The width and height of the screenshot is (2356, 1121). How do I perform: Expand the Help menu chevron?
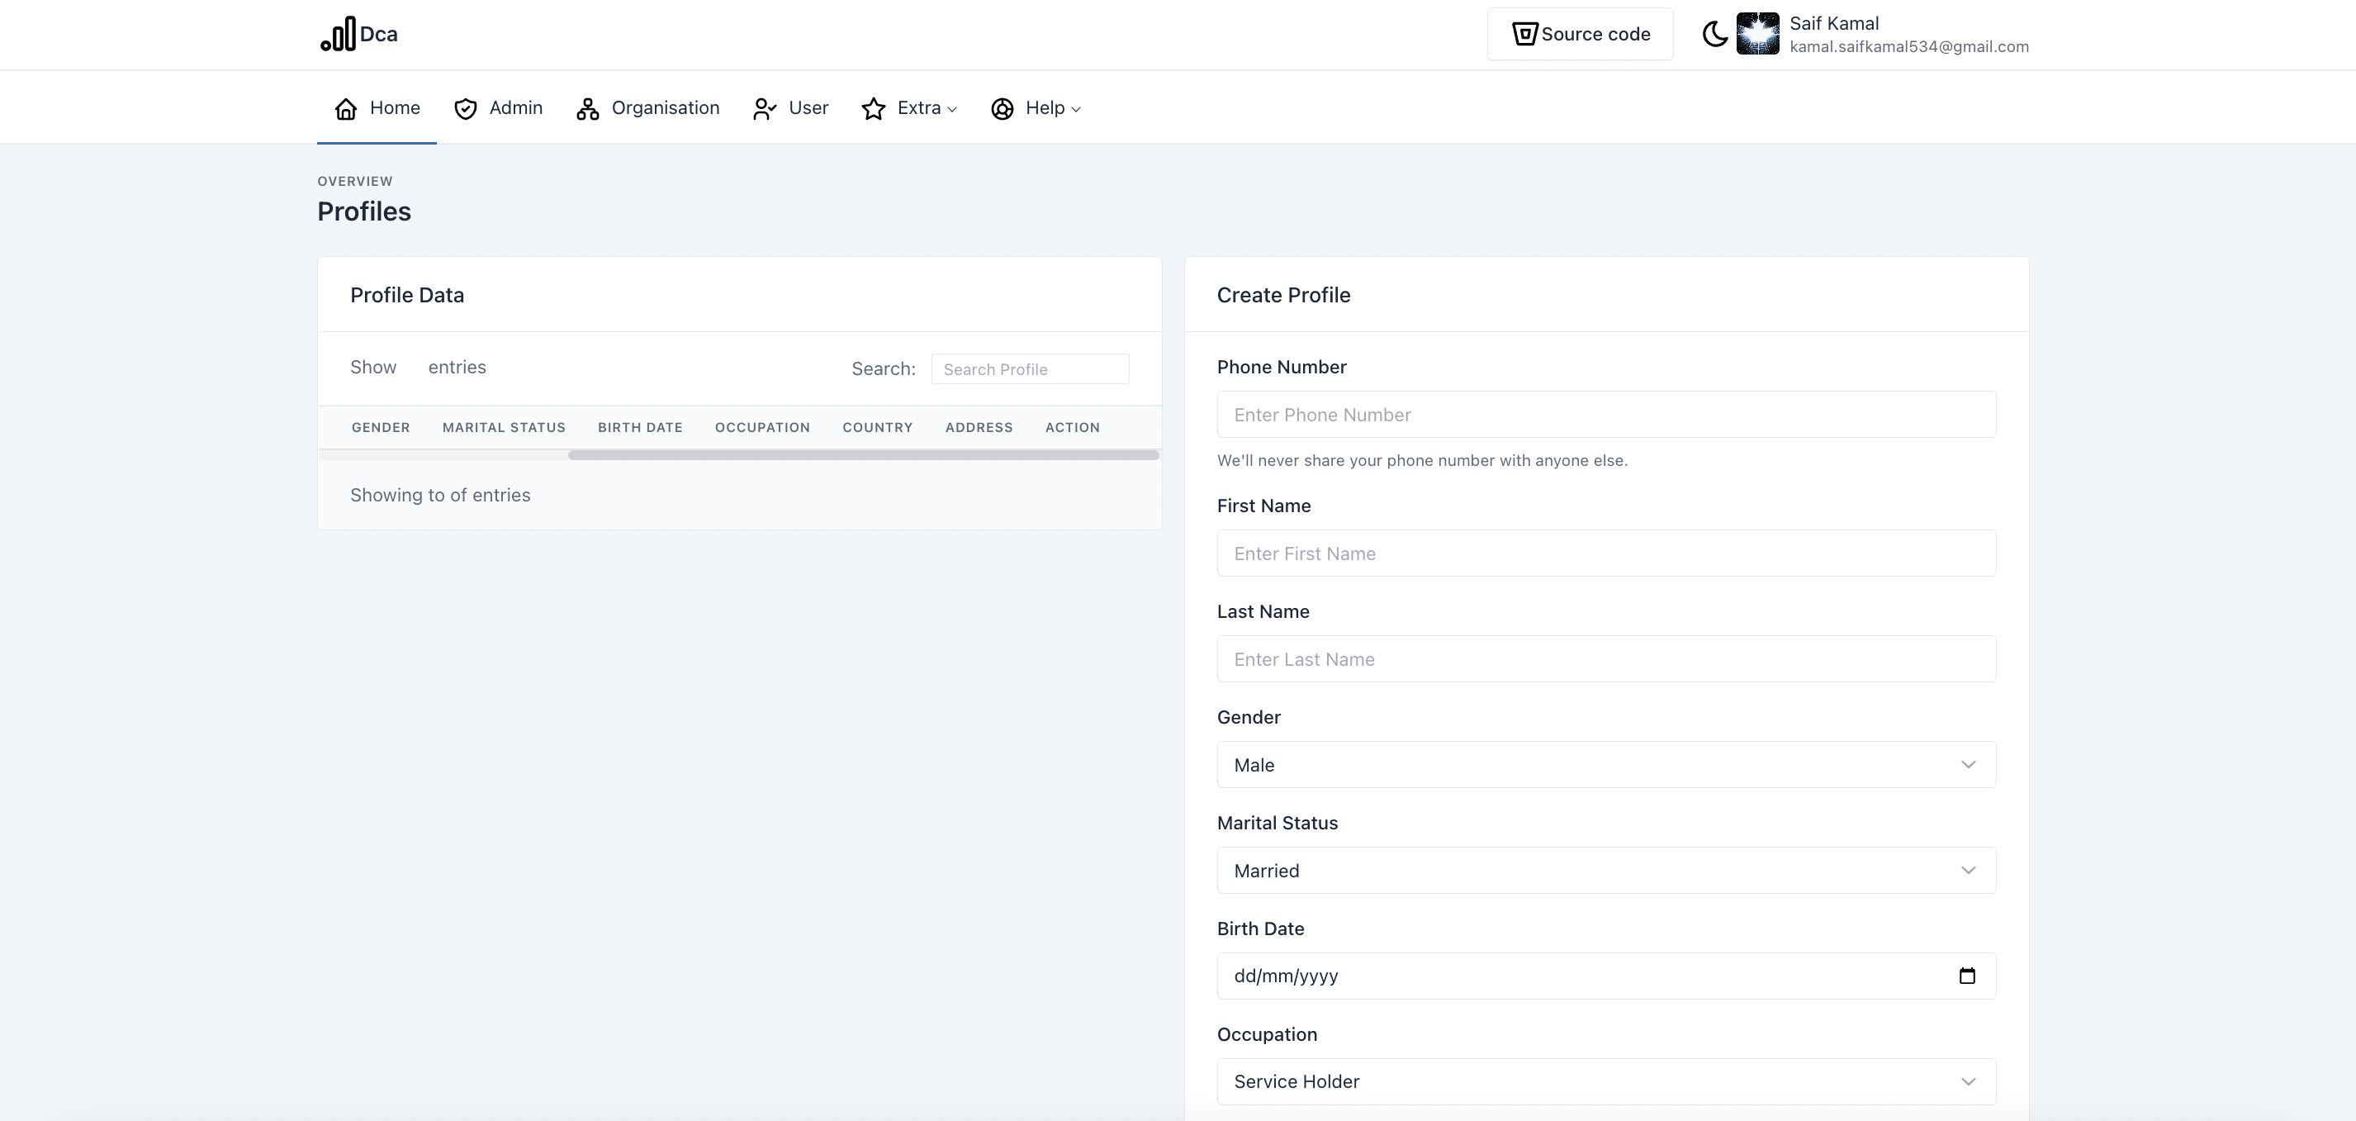(x=1075, y=110)
